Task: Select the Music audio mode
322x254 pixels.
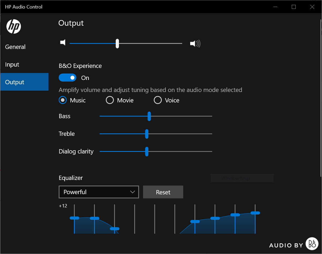Action: tap(63, 100)
